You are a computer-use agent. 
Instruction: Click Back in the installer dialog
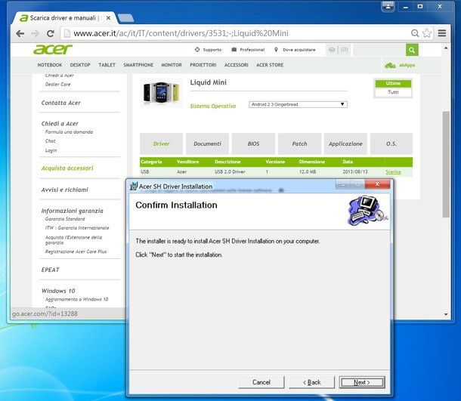(312, 382)
